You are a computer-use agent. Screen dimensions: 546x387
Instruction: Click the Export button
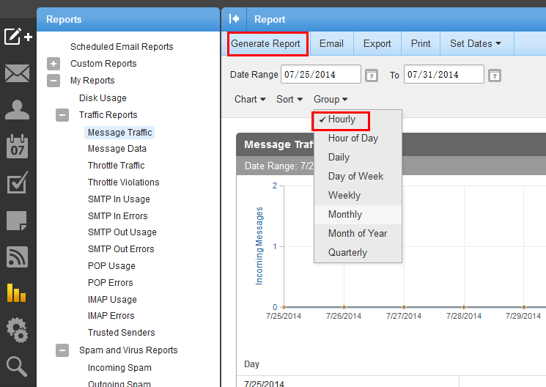(377, 43)
